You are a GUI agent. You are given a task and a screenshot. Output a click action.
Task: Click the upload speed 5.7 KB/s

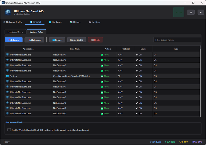[x=170, y=142]
